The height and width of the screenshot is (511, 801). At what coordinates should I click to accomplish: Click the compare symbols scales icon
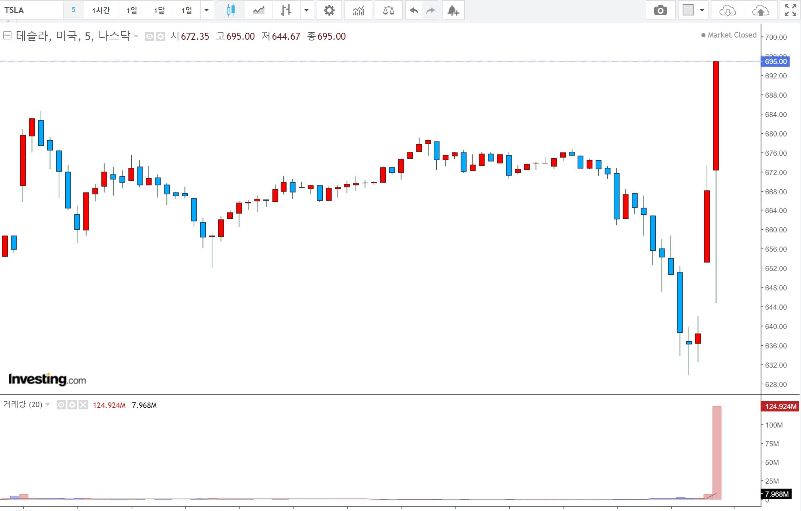pos(388,10)
